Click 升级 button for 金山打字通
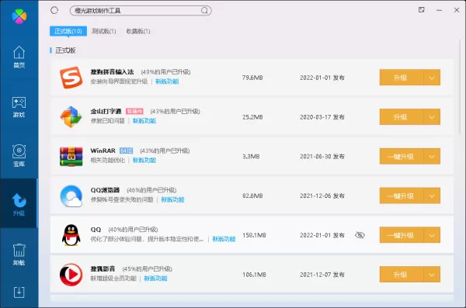466x308 pixels. [x=402, y=117]
